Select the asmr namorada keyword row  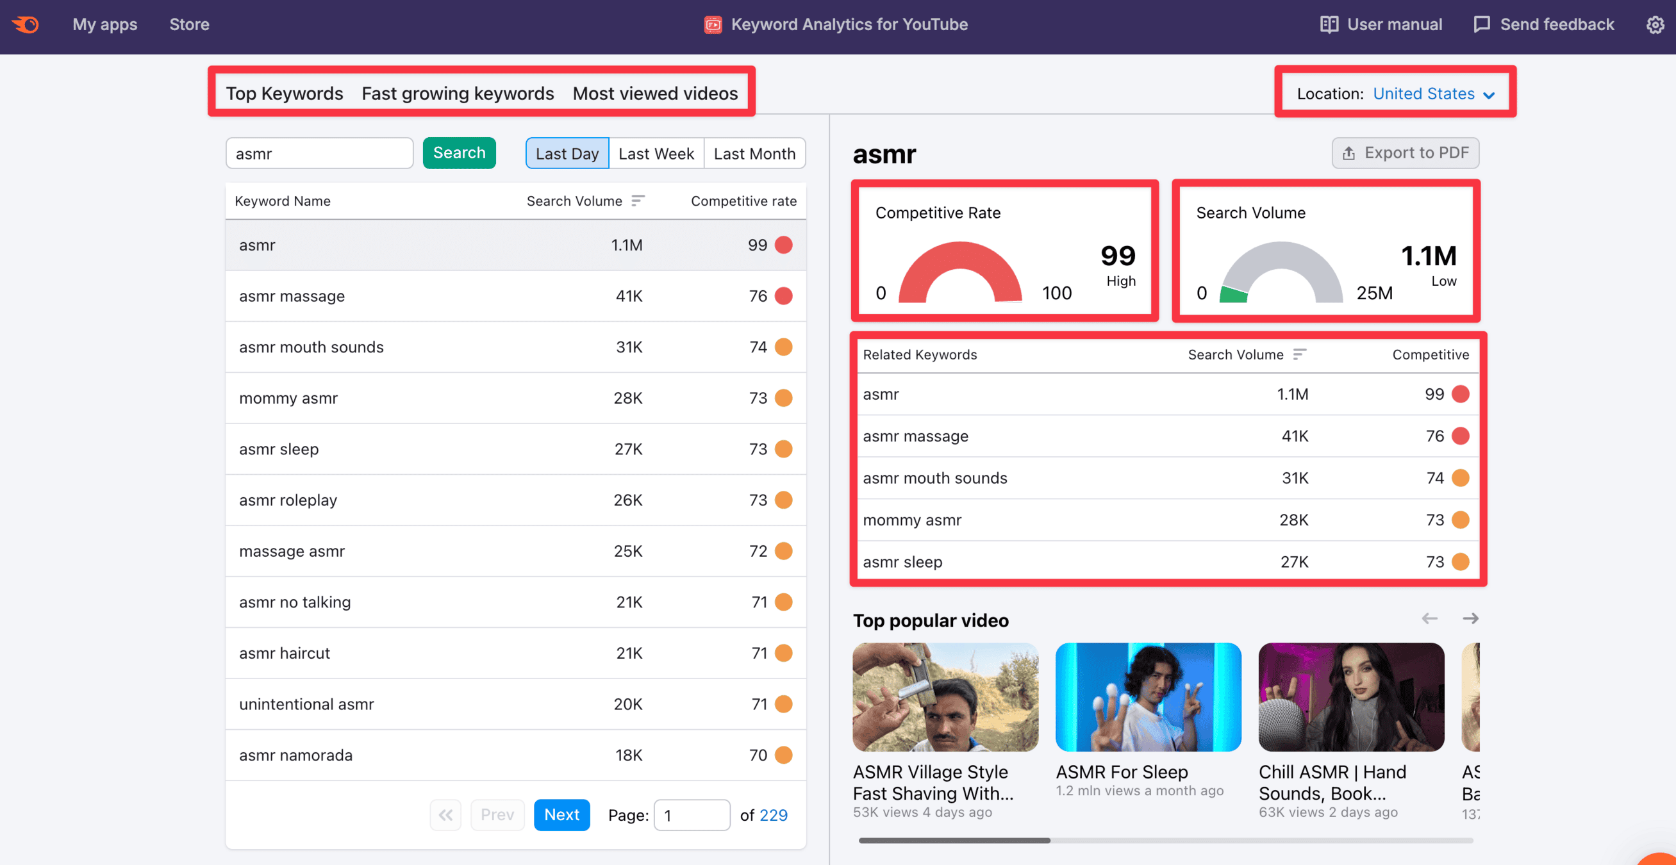[515, 755]
